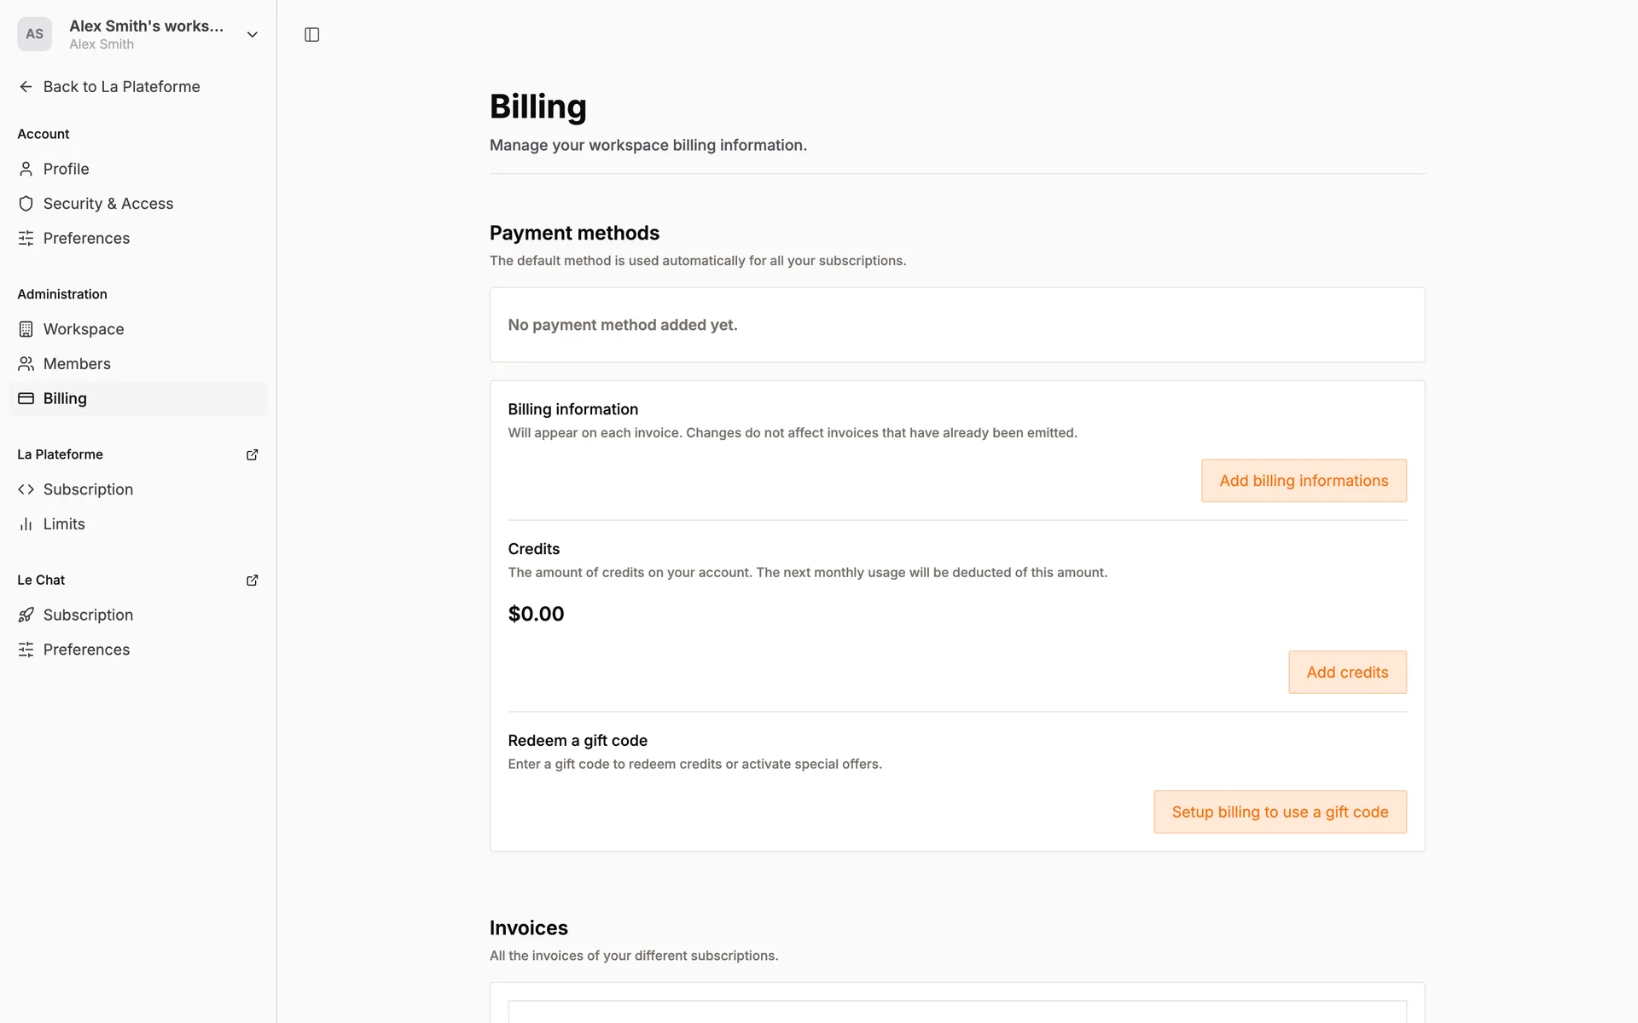This screenshot has height=1023, width=1638.
Task: Click the Le Chat Subscription rocket icon
Action: (x=26, y=616)
